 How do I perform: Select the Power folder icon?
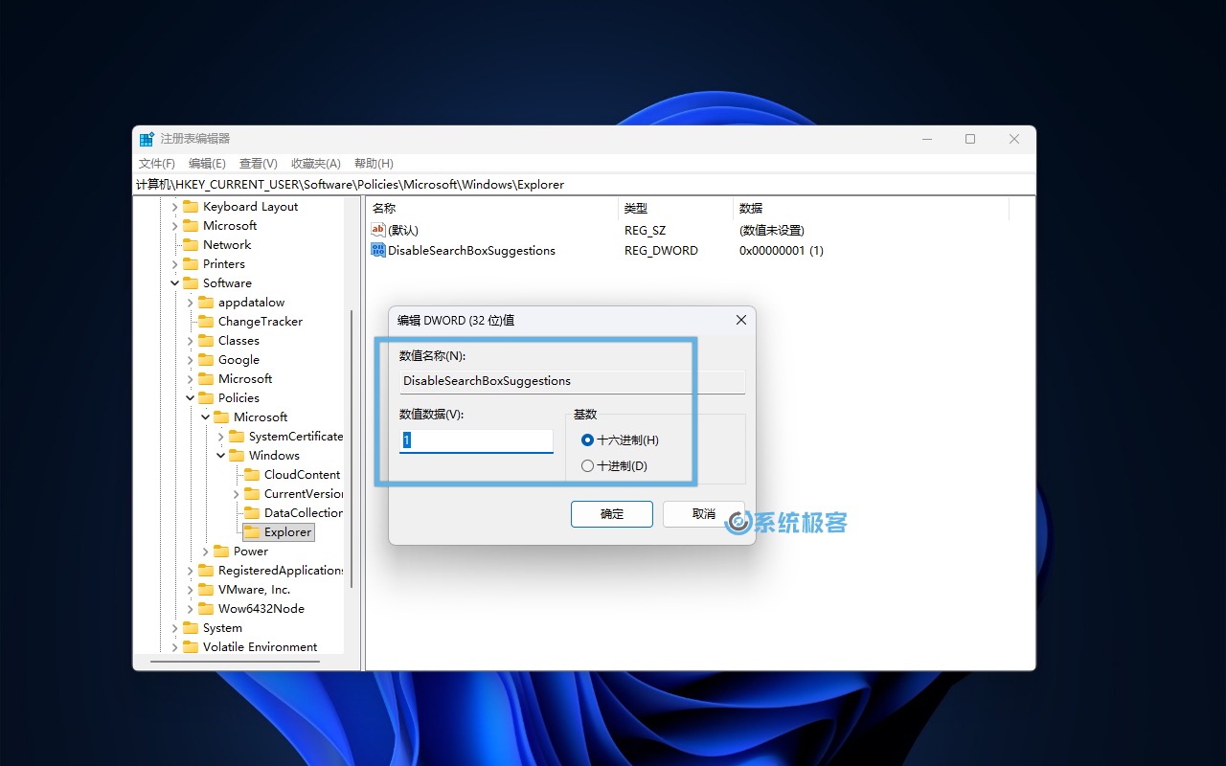(x=221, y=551)
